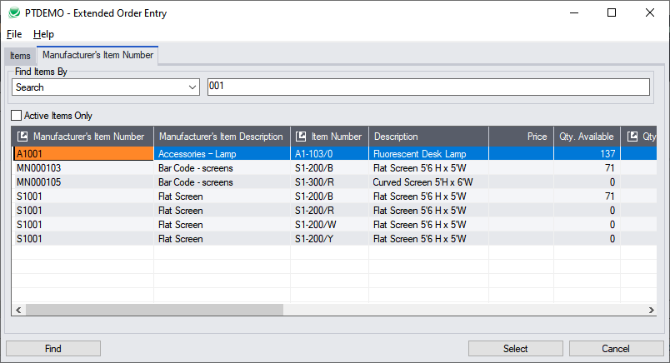Image resolution: width=670 pixels, height=363 pixels.
Task: Click finder icon in the Qty column header
Action: 632,137
